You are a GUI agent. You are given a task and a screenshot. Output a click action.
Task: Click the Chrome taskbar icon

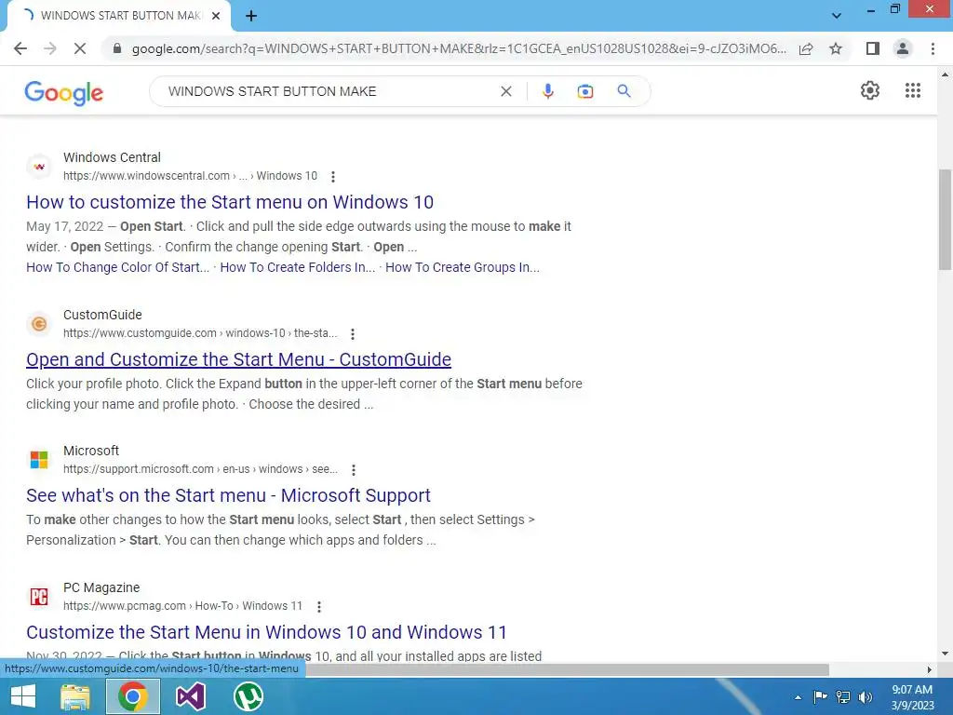133,696
